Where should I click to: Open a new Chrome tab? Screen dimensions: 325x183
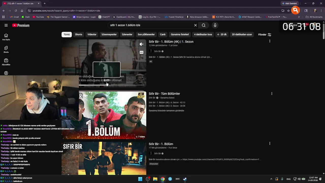pos(45,3)
